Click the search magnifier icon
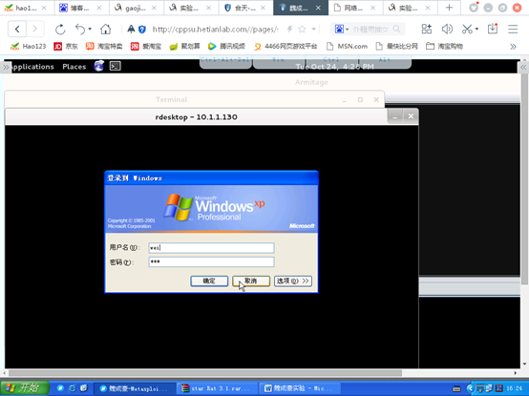Screen dimensions: 529x396 (397, 30)
